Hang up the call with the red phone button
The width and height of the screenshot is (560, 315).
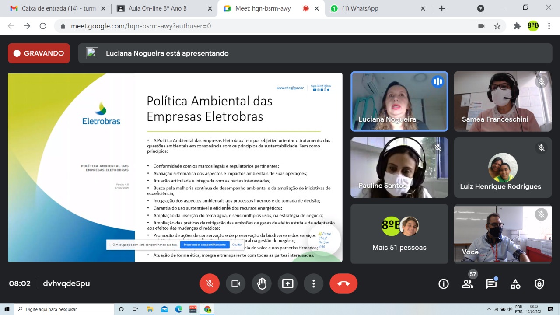tap(343, 283)
